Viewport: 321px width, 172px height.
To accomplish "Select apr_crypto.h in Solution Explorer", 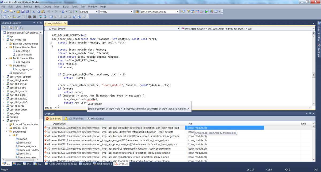I will click(x=23, y=62).
